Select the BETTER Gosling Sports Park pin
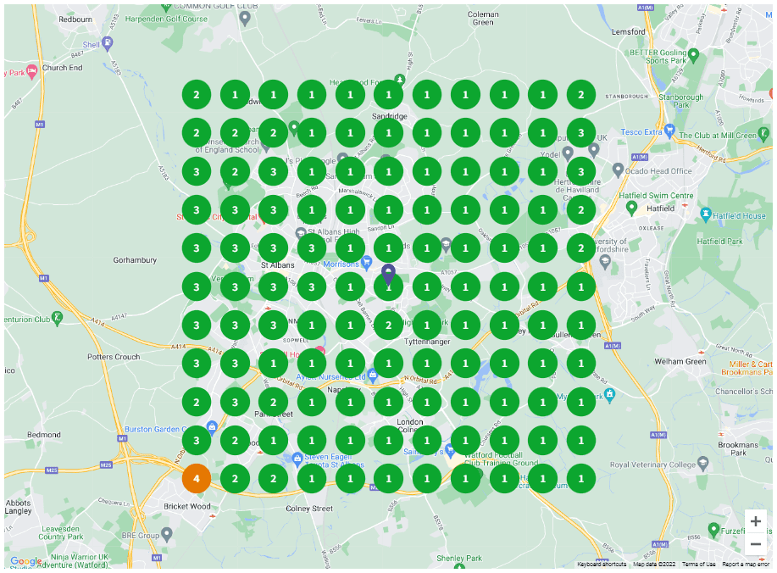Image resolution: width=777 pixels, height=573 pixels. pos(694,55)
